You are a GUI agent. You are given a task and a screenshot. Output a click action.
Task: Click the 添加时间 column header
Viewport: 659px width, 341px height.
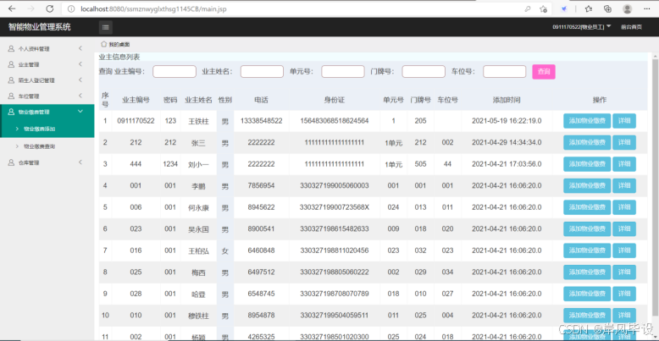coord(507,100)
